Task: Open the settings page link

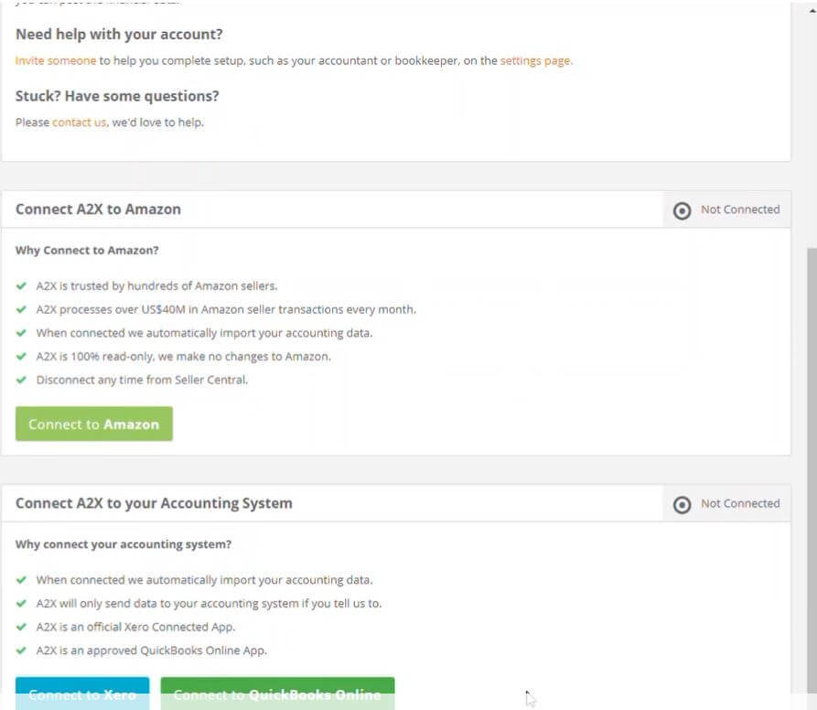Action: coord(535,60)
